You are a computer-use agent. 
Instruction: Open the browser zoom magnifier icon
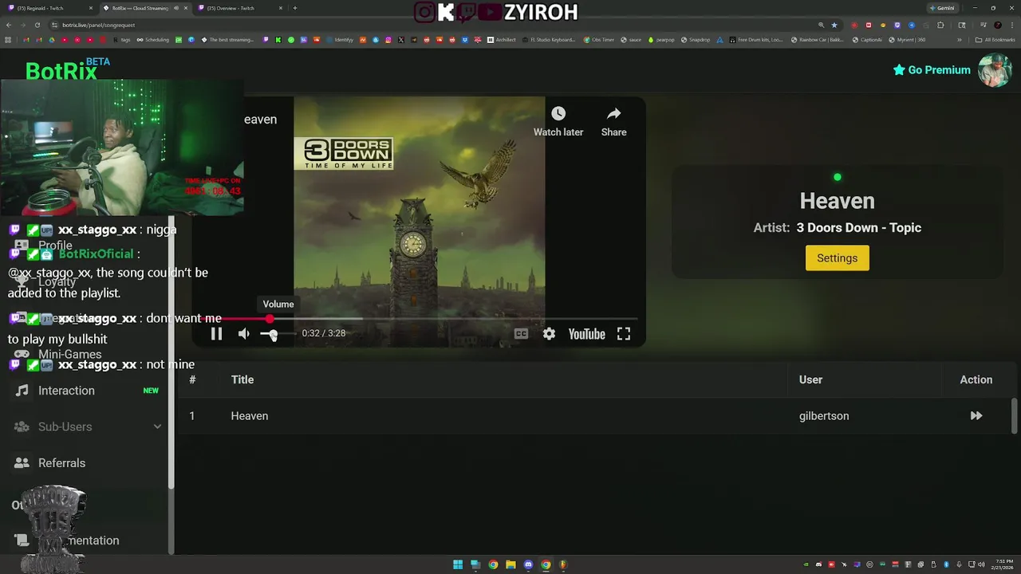pyautogui.click(x=821, y=25)
